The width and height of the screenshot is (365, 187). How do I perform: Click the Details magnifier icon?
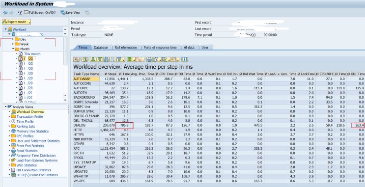coord(84,59)
